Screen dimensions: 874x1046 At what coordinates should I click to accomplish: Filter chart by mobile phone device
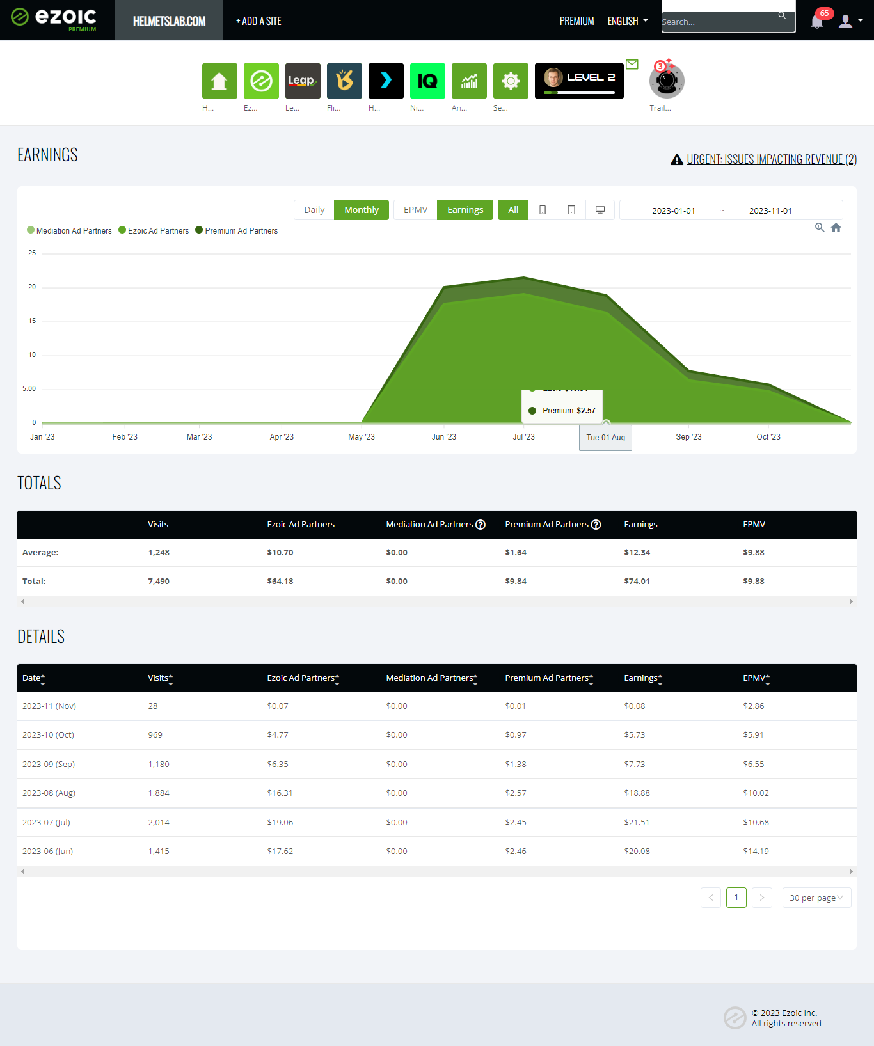[543, 210]
